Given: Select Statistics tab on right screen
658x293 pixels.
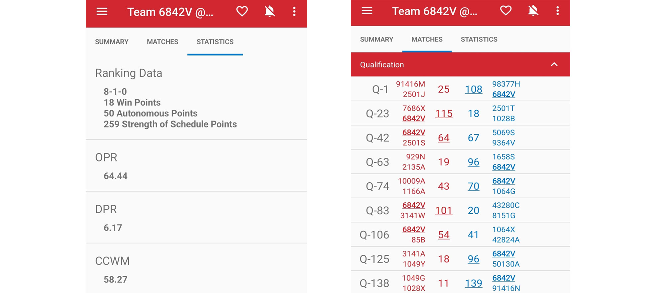Looking at the screenshot, I should point(479,40).
